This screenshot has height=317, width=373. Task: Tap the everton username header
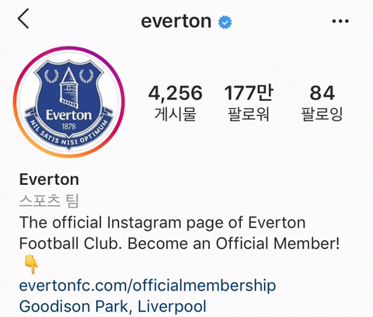point(176,21)
